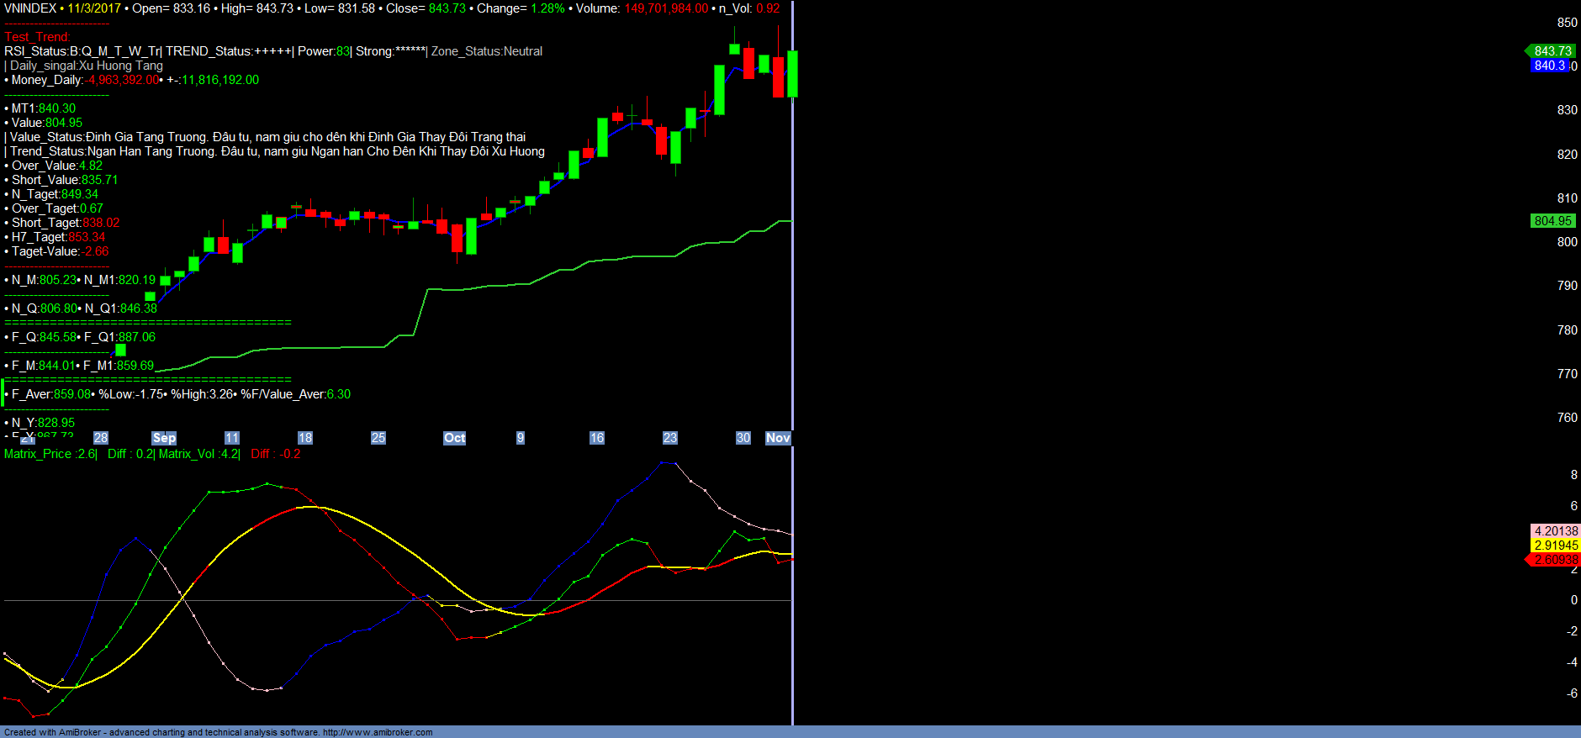Click the red 2.60938 indicator tag
The width and height of the screenshot is (1581, 738).
pyautogui.click(x=1556, y=560)
